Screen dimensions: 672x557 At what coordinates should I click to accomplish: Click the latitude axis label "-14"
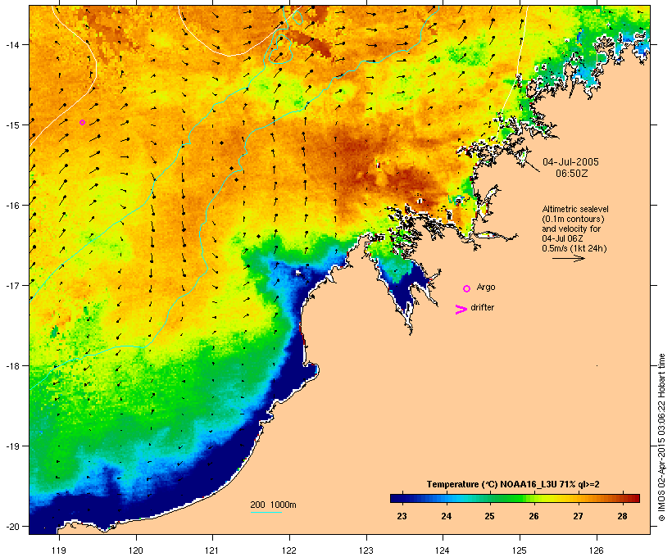[x=11, y=44]
